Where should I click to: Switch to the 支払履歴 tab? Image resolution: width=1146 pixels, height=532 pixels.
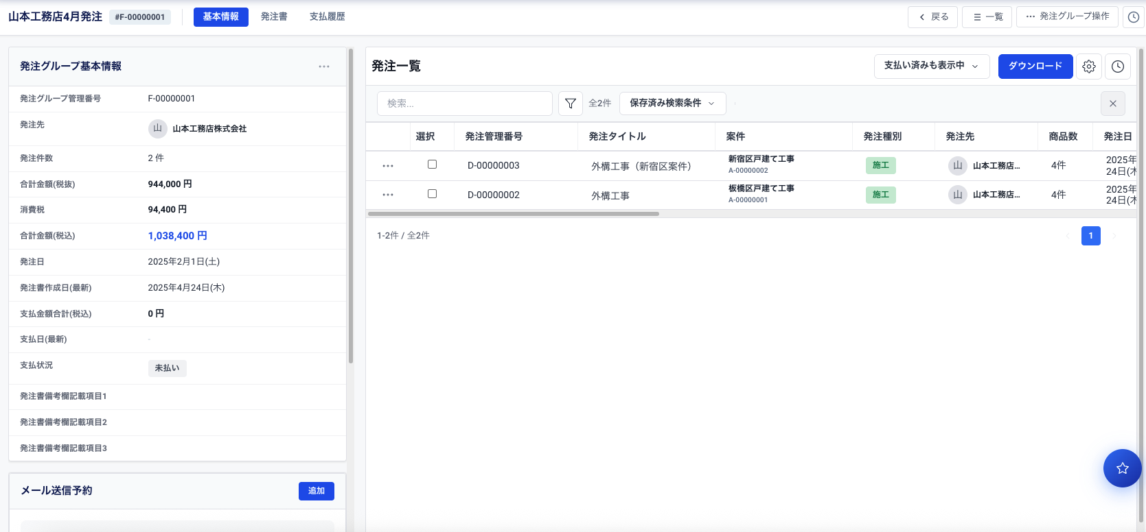[x=328, y=17]
